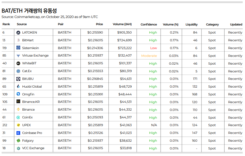Viewport: 245px width, 156px height.
Task: Click the $0.216845 price for BitUBU
Action: [x=95, y=79]
